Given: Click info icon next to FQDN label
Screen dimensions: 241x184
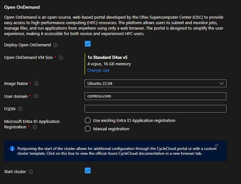Looking at the screenshot, I should 20,109.
